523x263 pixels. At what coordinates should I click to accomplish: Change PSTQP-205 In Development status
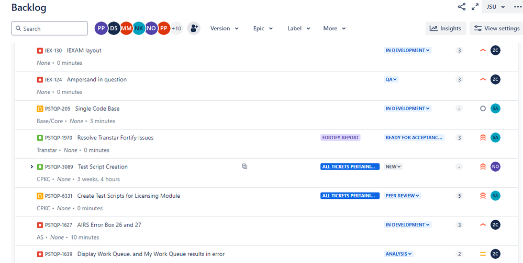point(408,109)
